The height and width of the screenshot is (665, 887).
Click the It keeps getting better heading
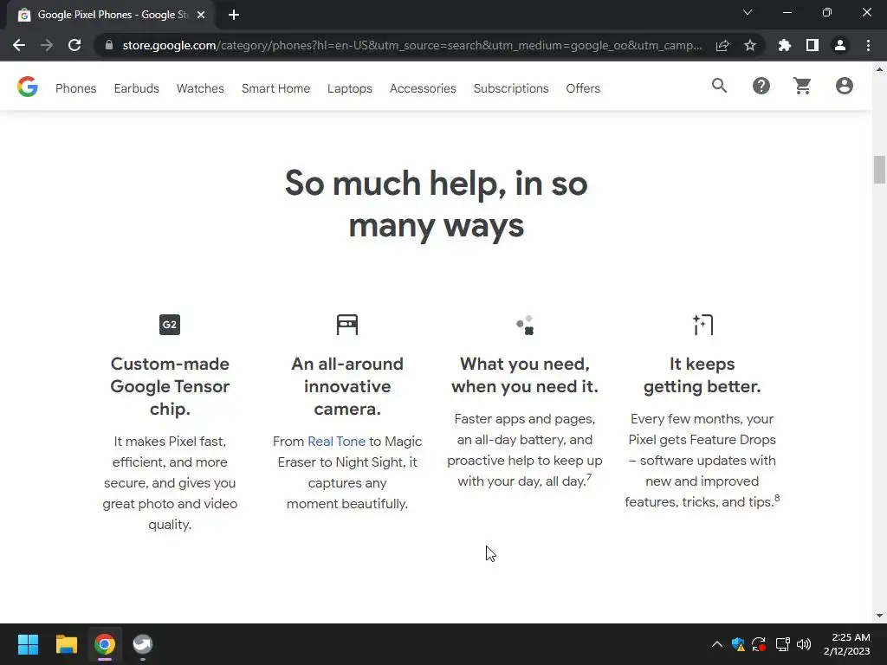tap(702, 375)
